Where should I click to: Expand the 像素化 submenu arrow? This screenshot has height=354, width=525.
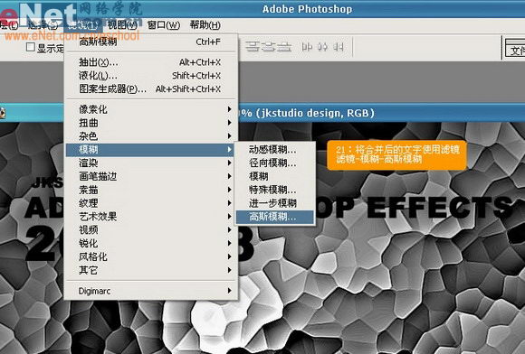[x=229, y=109]
